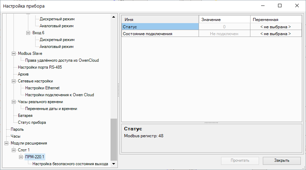Select Статус прибора tree item
This screenshot has width=306, height=170.
(x=32, y=122)
